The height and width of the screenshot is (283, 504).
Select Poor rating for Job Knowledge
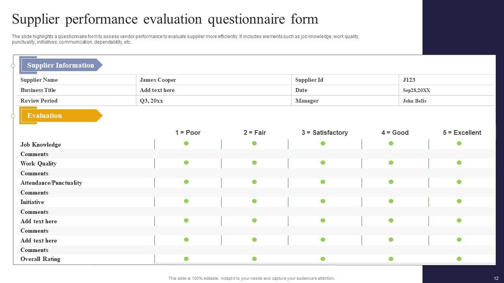(186, 143)
